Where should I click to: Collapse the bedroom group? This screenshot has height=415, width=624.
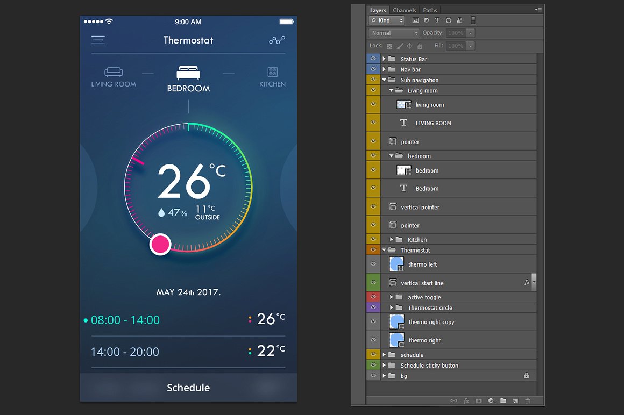point(391,155)
